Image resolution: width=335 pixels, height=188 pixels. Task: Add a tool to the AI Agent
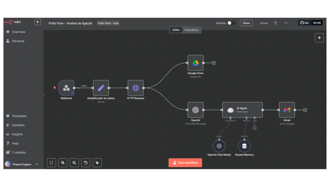point(255,128)
